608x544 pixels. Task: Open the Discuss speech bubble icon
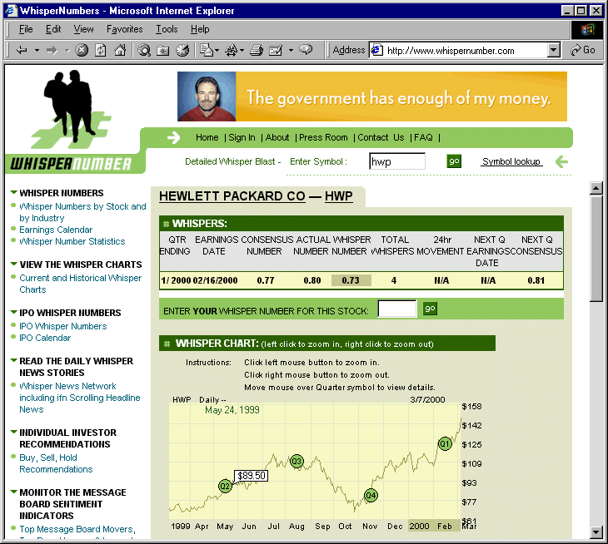(x=306, y=49)
